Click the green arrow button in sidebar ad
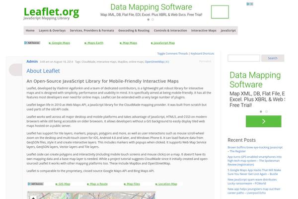This screenshot has height=199, width=298. click(x=263, y=121)
